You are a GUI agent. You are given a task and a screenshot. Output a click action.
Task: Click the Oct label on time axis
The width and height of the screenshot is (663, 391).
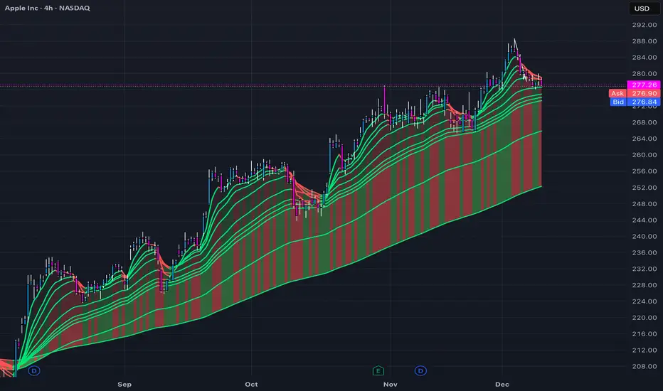(251, 384)
